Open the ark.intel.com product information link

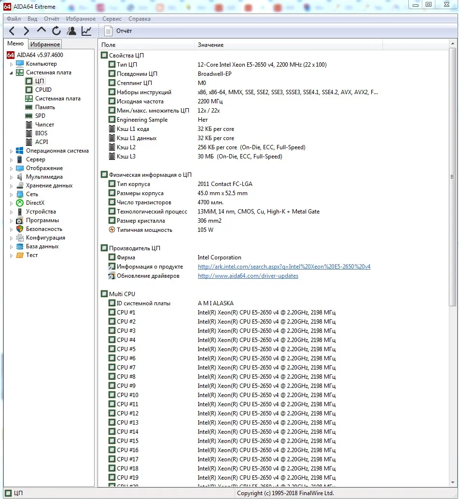coord(284,266)
